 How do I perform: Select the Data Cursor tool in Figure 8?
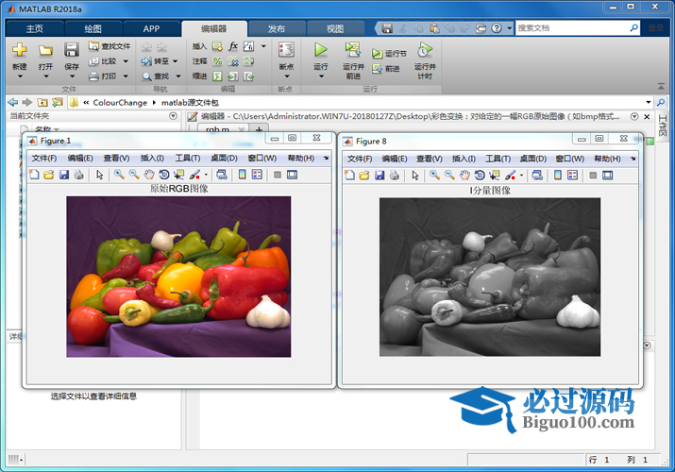coord(494,175)
